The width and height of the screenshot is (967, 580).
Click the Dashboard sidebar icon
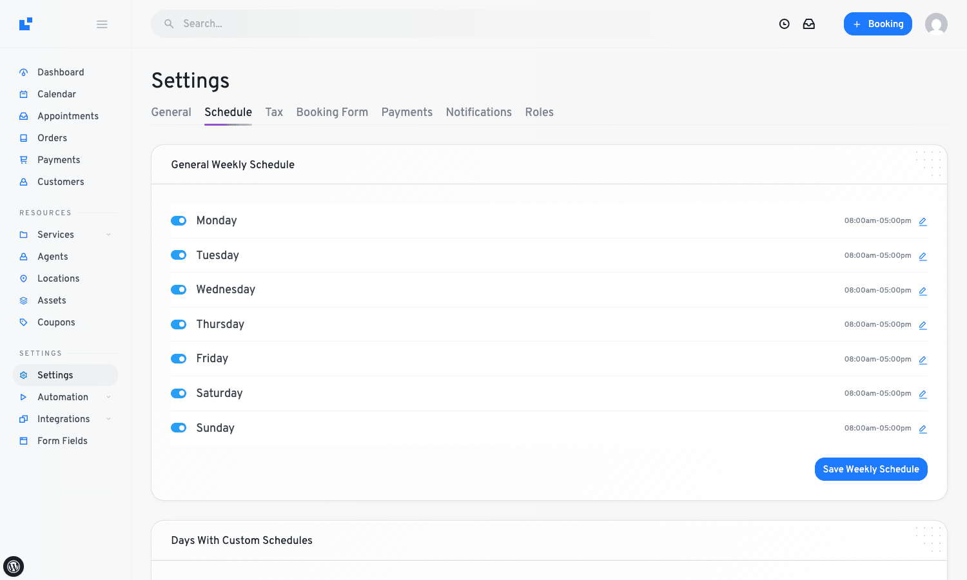[24, 72]
